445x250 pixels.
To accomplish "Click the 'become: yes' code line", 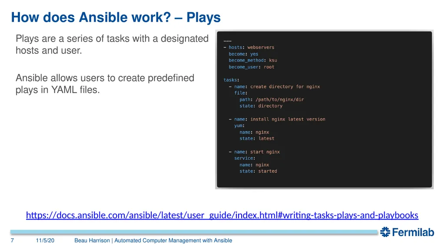I will (x=243, y=54).
